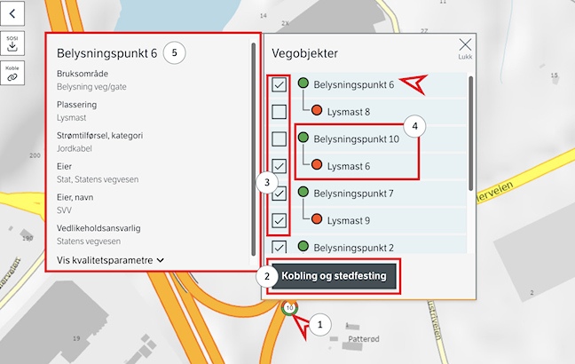Click orange dot beside Lysmast 6

317,164
